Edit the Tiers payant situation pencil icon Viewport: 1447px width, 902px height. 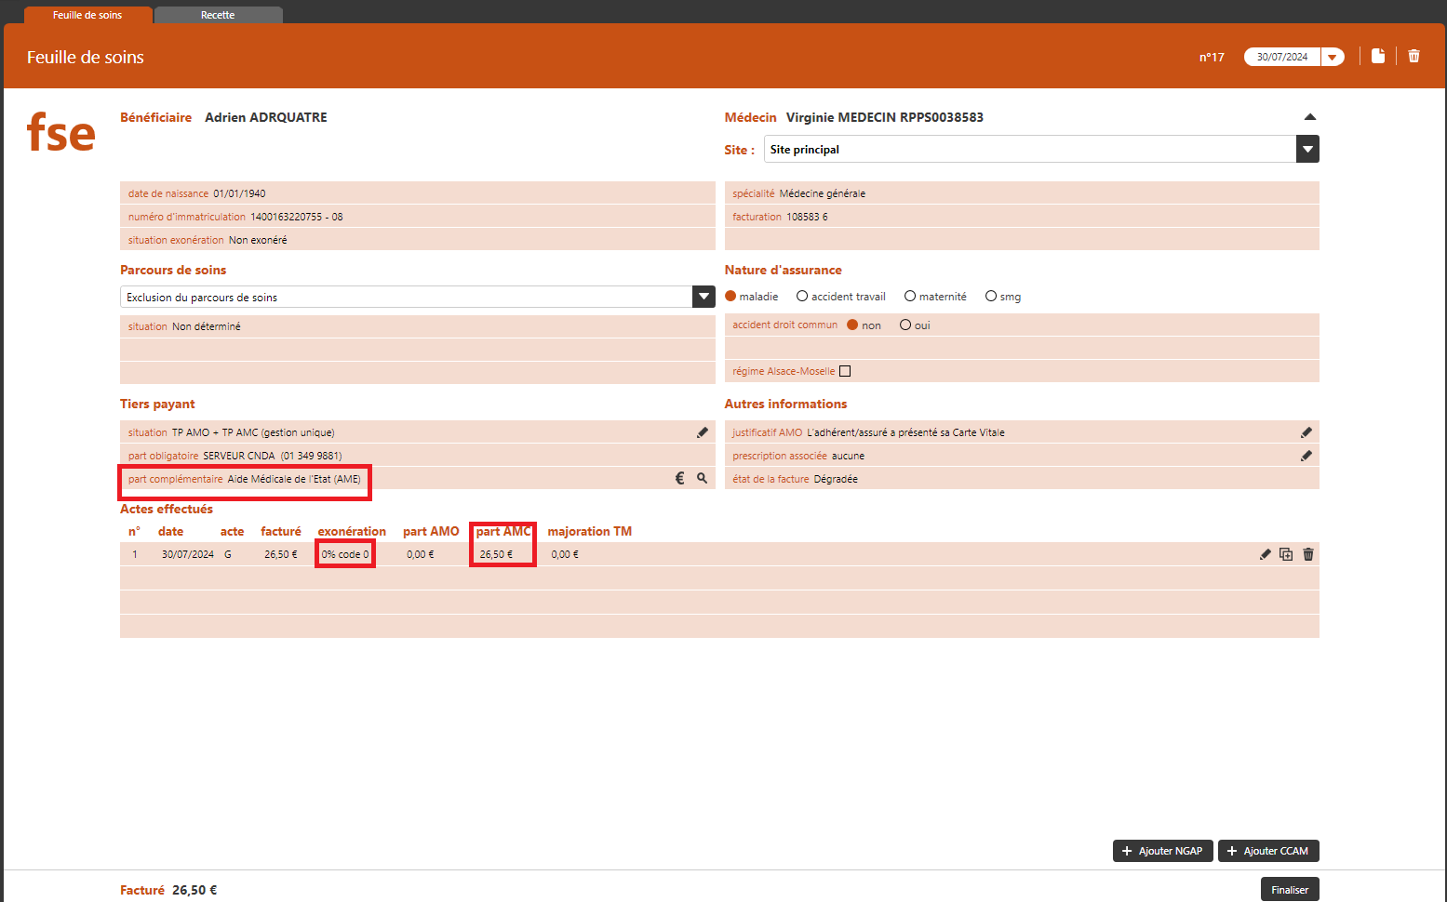point(703,432)
